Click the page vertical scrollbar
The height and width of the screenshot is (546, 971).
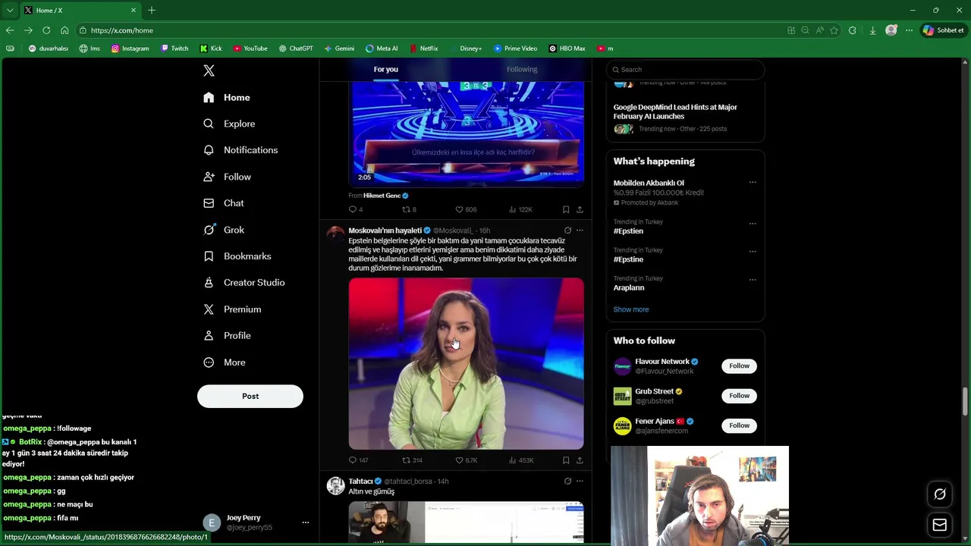click(x=966, y=400)
